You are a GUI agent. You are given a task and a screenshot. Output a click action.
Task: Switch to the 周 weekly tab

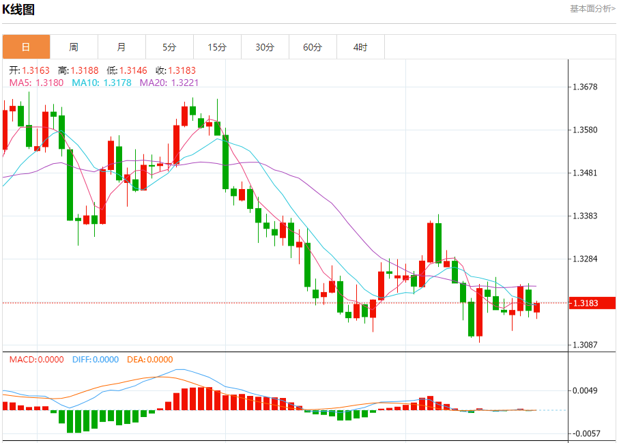pos(74,47)
